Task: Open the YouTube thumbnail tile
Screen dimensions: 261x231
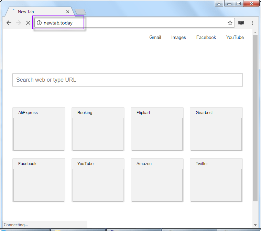Action: 98,180
